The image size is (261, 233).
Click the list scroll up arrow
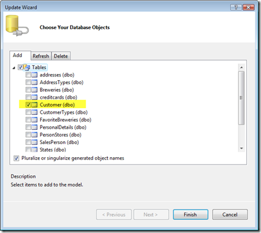tap(241, 68)
